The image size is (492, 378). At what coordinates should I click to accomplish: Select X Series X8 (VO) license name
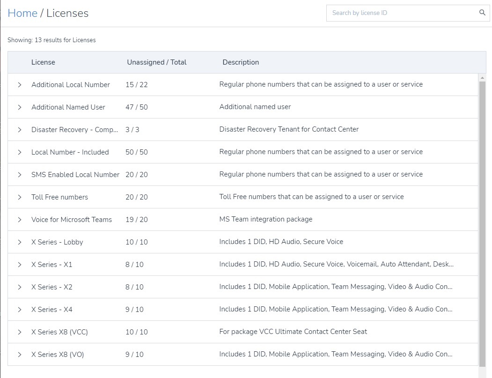58,355
